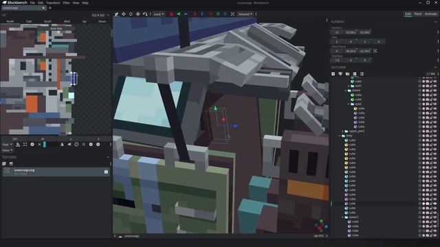Image resolution: width=440 pixels, height=247 pixels.
Task: Click the red circular rotate icon in toolbar
Action: pos(211,14)
